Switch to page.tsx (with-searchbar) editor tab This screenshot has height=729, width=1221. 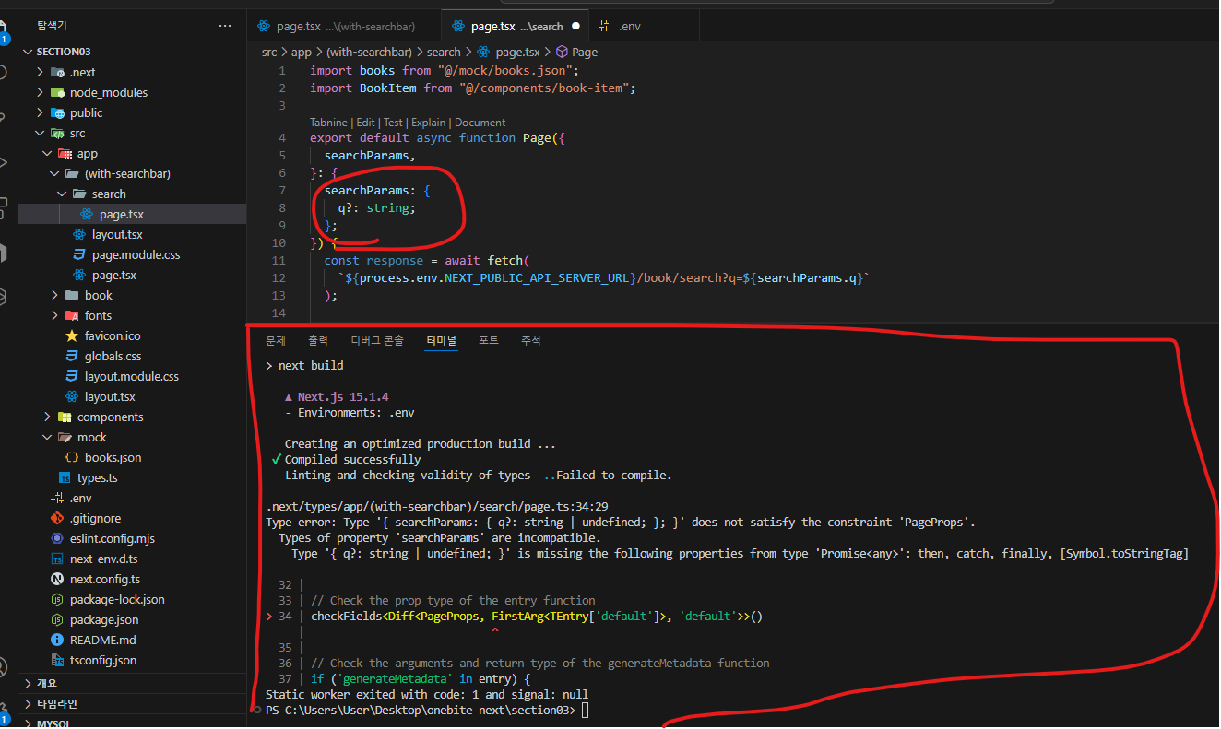point(345,27)
